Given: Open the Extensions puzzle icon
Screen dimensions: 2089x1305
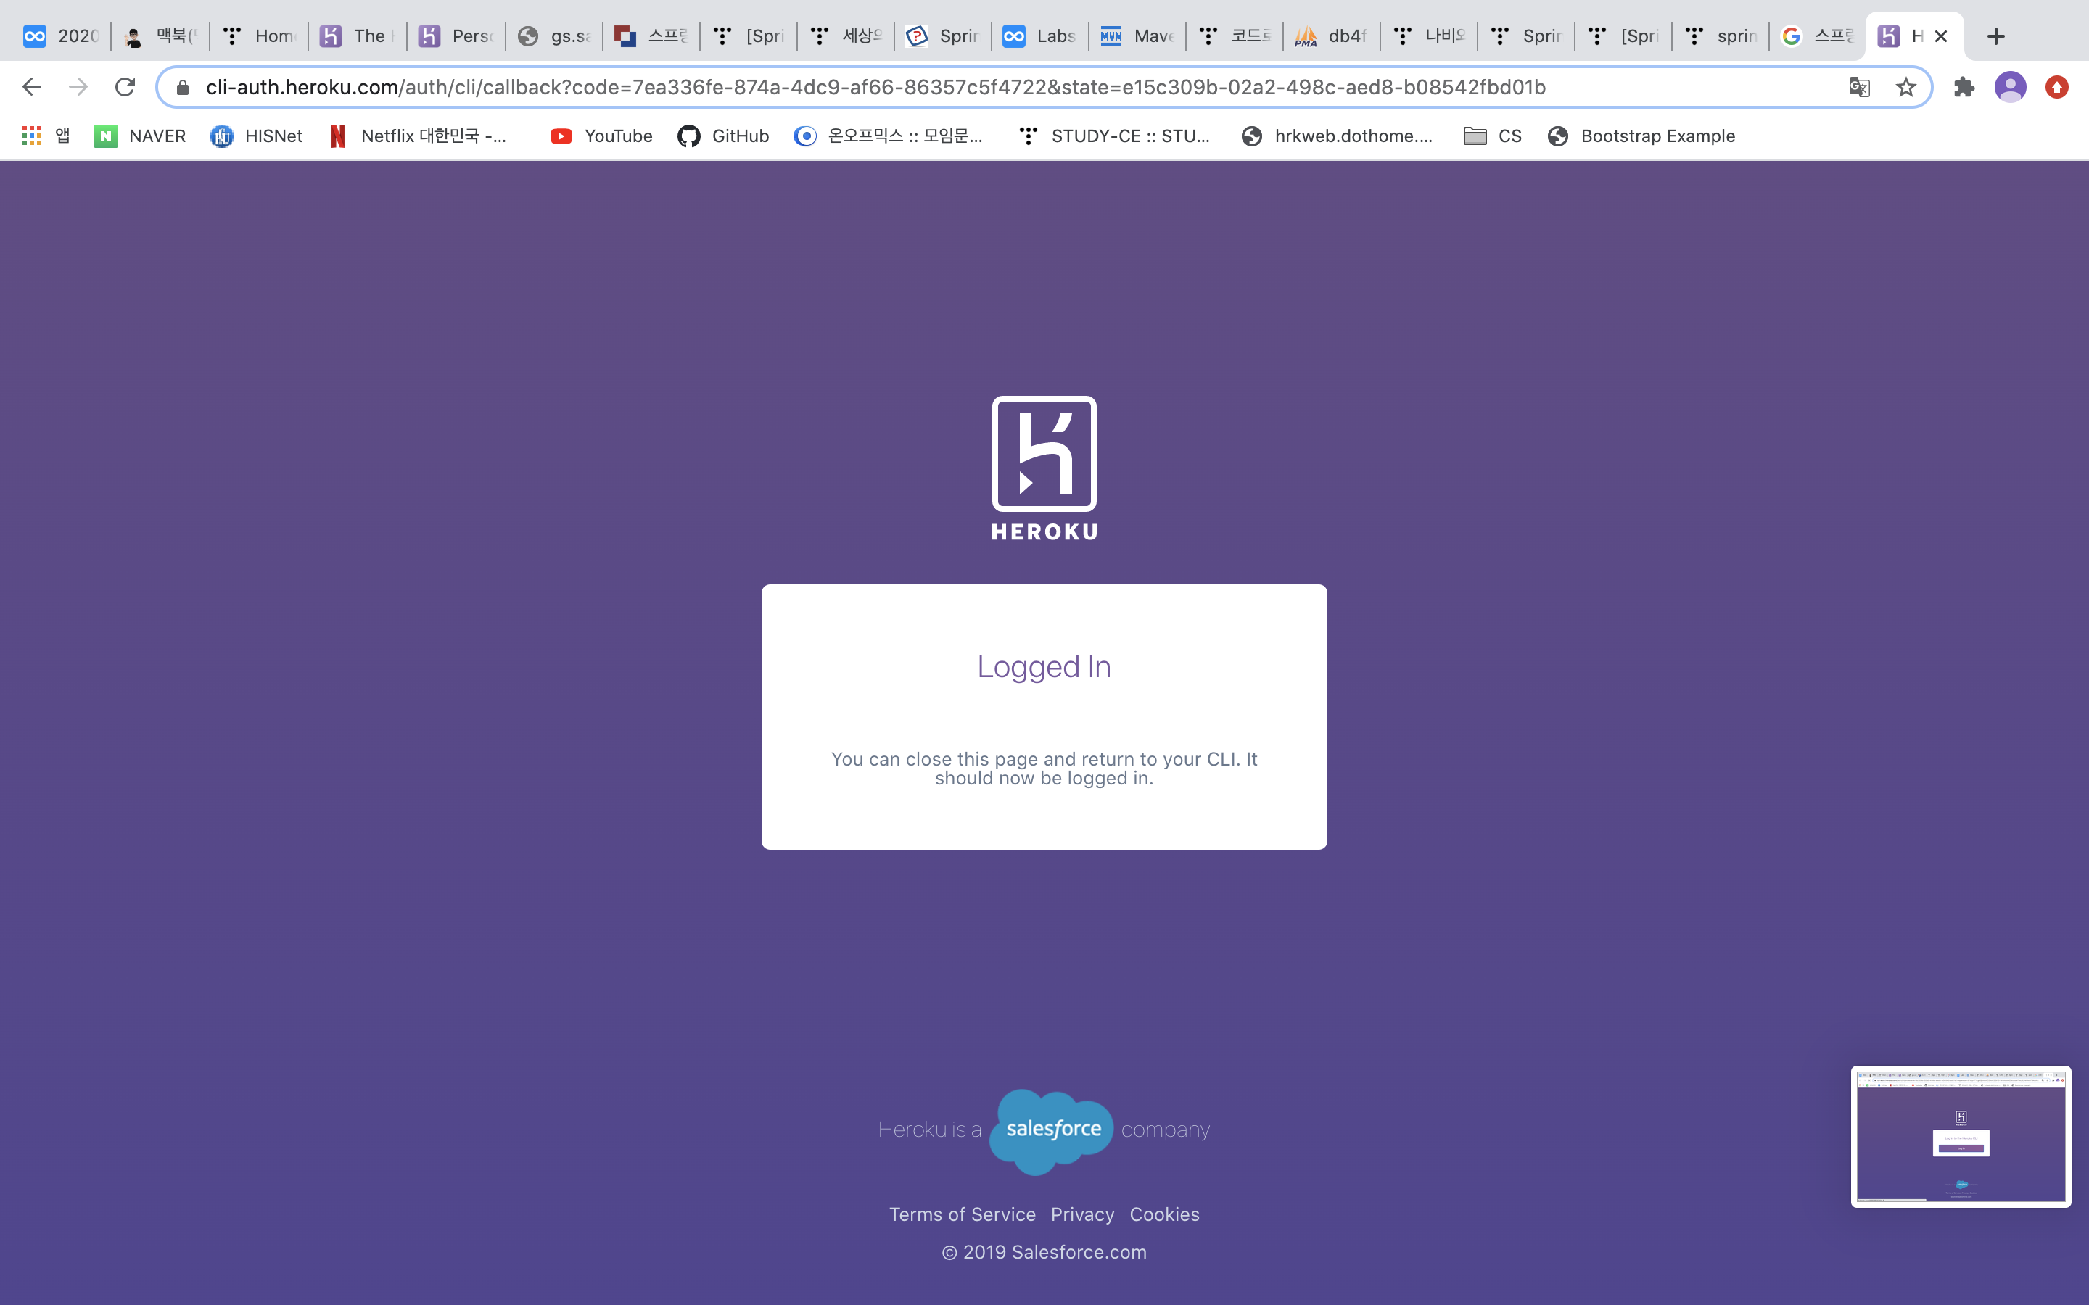Looking at the screenshot, I should pos(1964,87).
